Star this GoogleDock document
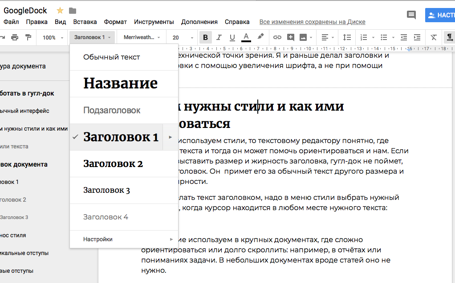Image resolution: width=455 pixels, height=283 pixels. (x=60, y=11)
